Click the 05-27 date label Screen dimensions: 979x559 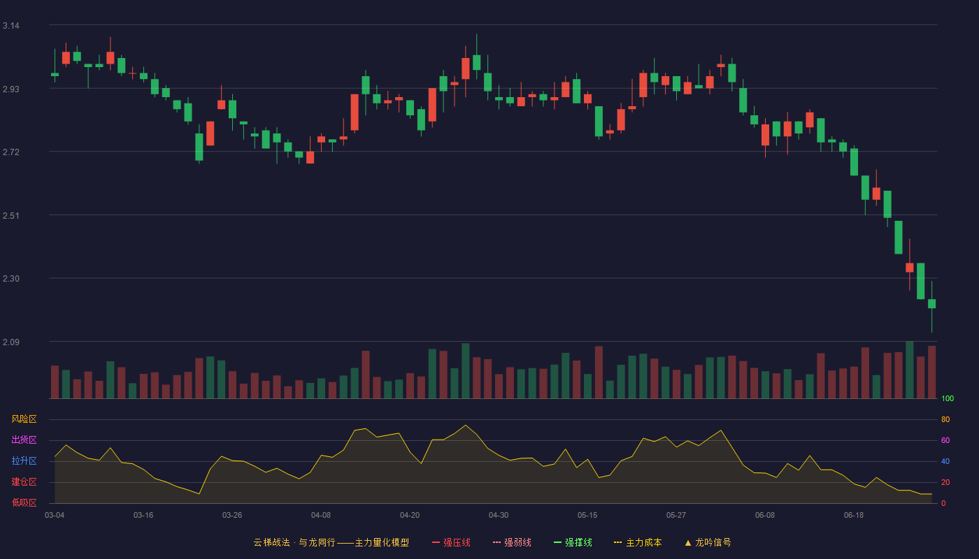(676, 515)
